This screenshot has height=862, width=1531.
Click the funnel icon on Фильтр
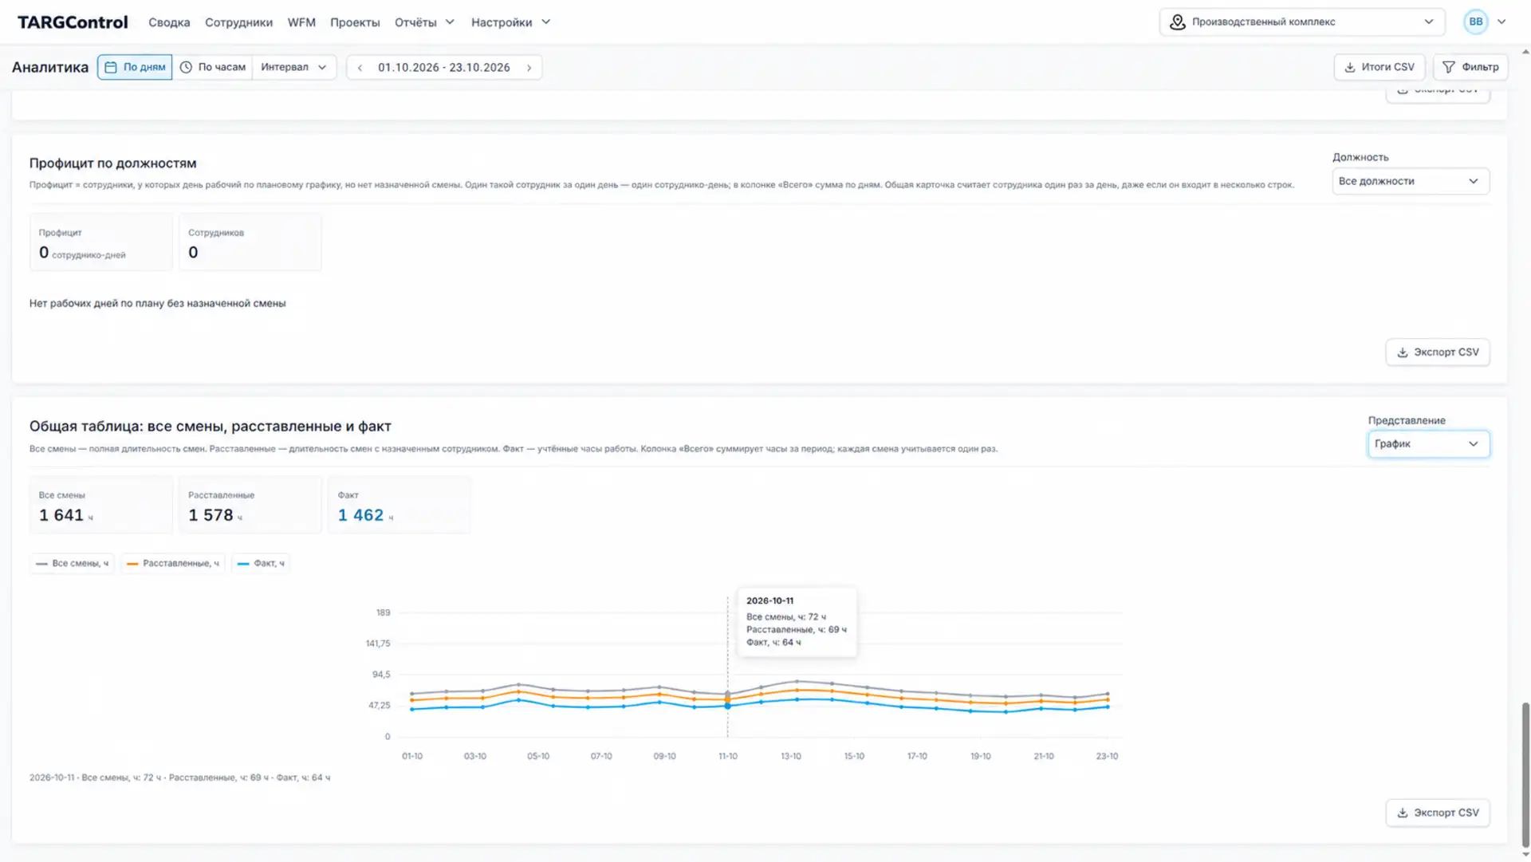(1449, 68)
